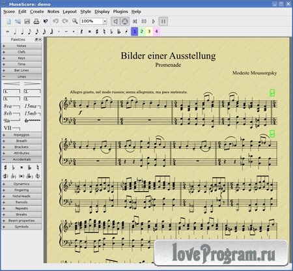
Task: Open the Notes menu
Action: point(53,12)
